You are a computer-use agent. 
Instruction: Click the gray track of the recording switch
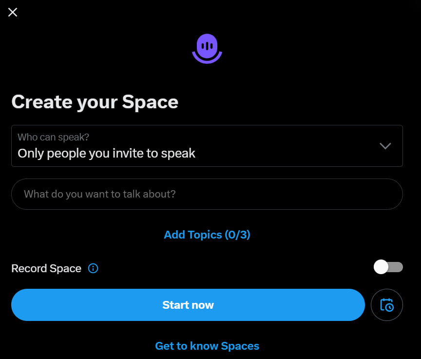click(397, 267)
